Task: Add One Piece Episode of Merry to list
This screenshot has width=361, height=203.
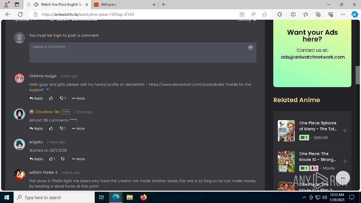Action: [345, 131]
